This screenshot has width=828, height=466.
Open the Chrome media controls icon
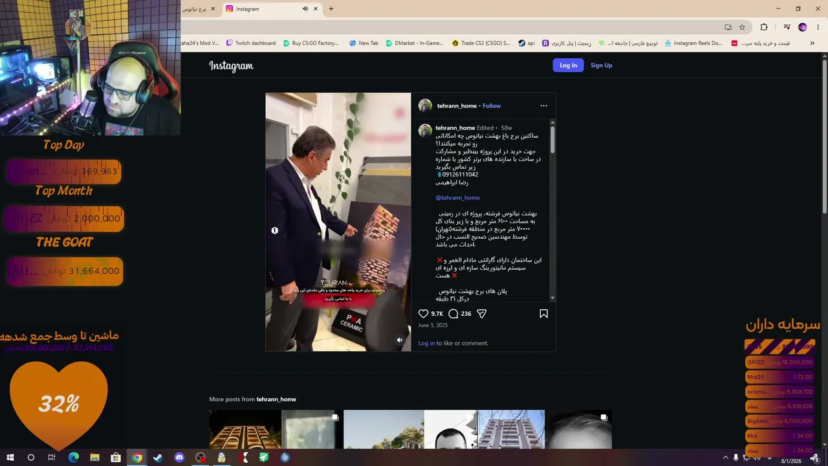[x=787, y=27]
